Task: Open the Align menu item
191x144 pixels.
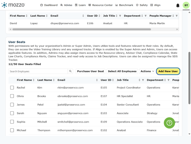Action: 155,5
